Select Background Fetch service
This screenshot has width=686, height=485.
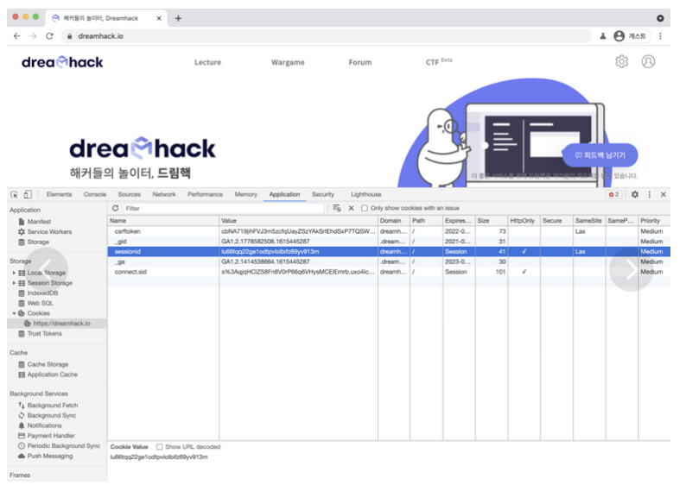(x=53, y=405)
